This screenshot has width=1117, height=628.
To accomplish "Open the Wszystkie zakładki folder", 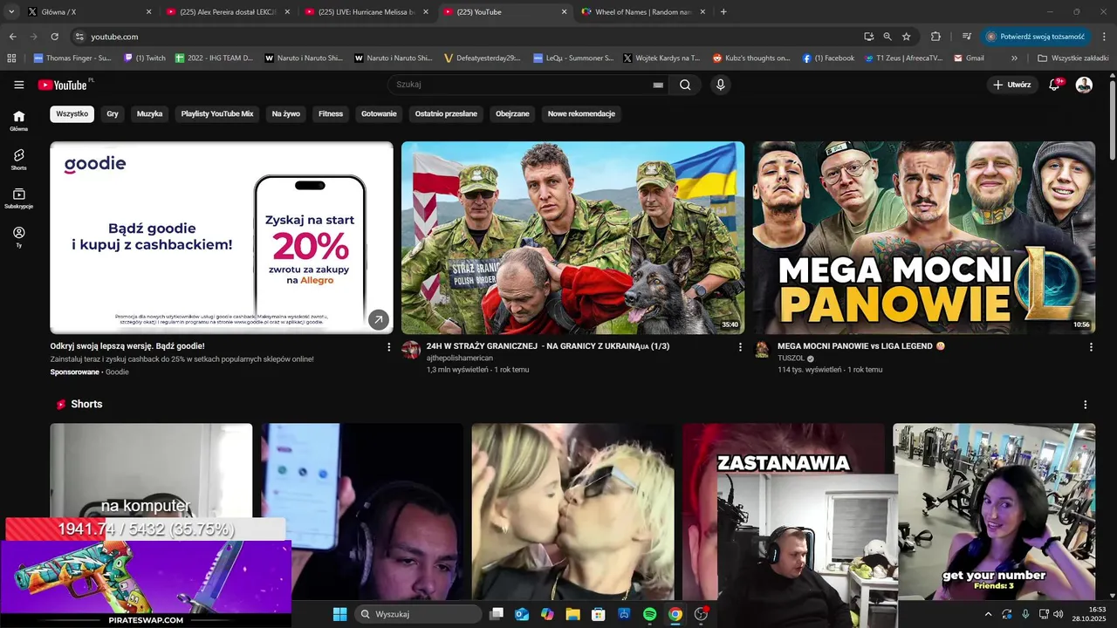I will tap(1072, 58).
